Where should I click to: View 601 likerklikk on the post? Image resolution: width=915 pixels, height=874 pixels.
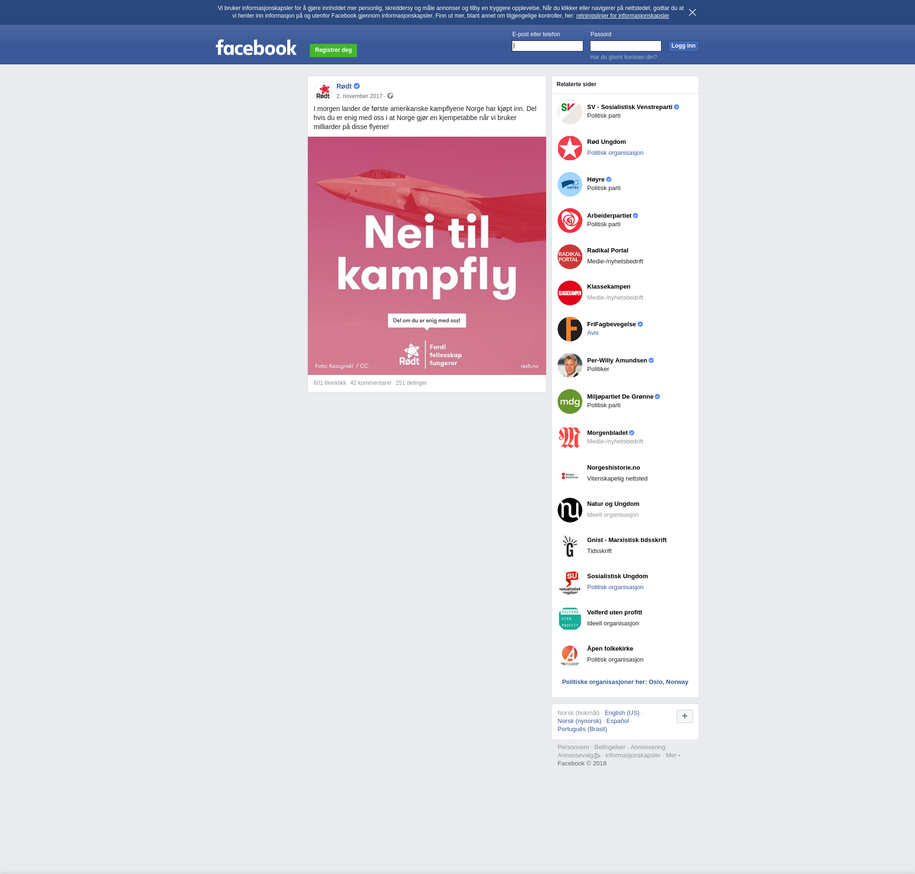point(330,383)
